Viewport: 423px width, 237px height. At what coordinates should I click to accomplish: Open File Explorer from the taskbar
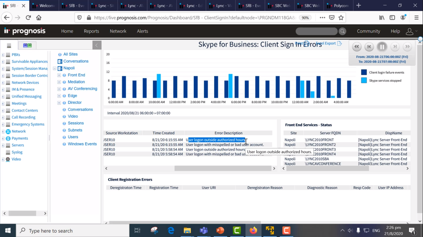pos(187,231)
